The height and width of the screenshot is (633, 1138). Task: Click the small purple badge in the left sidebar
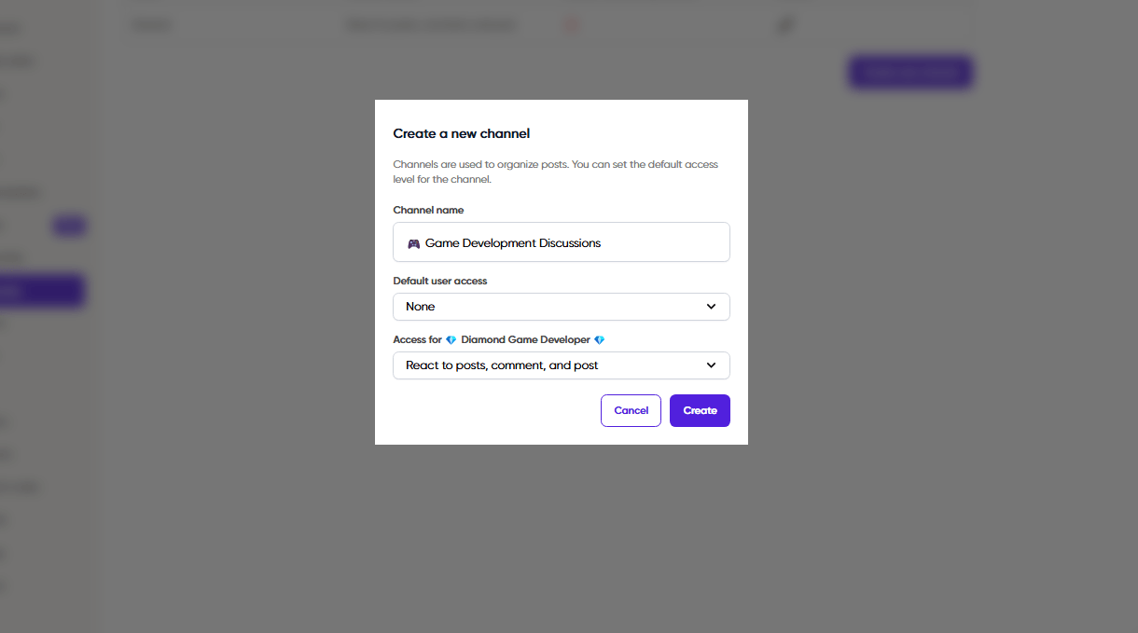point(70,226)
